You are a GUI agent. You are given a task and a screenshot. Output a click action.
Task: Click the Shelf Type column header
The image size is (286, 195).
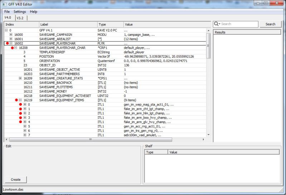[x=156, y=152]
